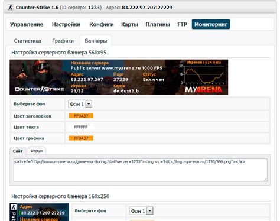Click the Выберите фон label in the 160x250 section
This screenshot has height=221, width=280.
(x=90, y=210)
